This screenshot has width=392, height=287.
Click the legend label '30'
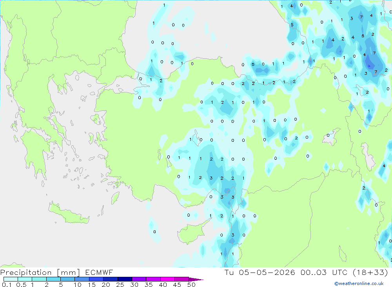click(134, 285)
